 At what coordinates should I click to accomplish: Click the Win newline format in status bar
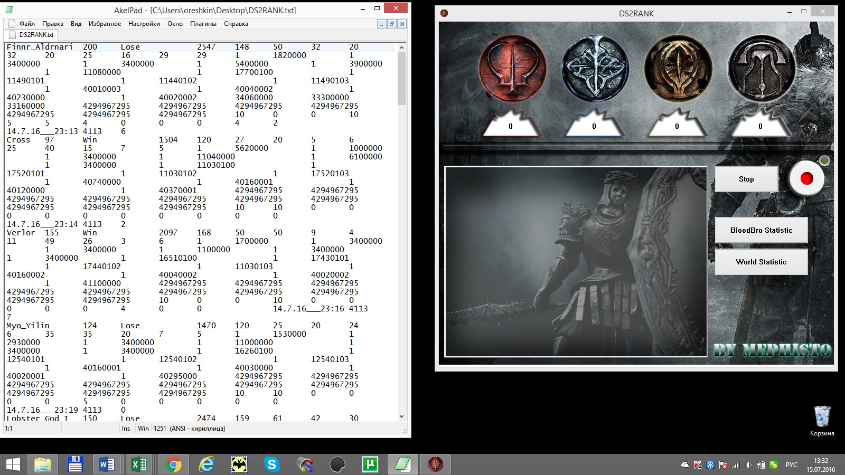click(x=143, y=429)
